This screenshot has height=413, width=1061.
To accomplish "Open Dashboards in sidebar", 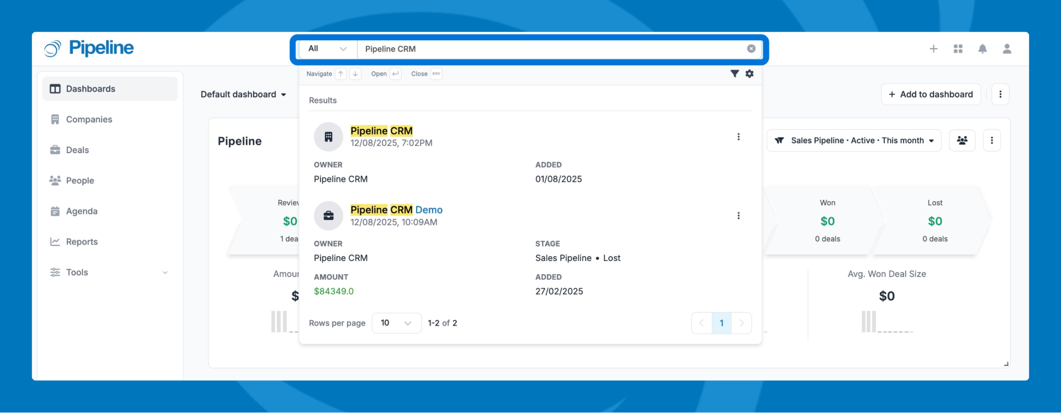I will click(x=109, y=89).
